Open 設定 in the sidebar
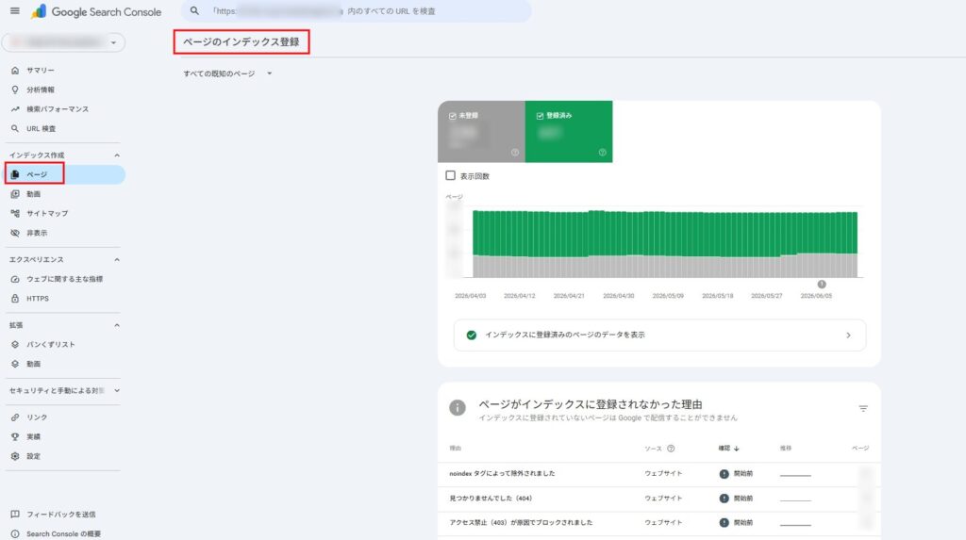Viewport: 966px width, 540px height. [33, 456]
